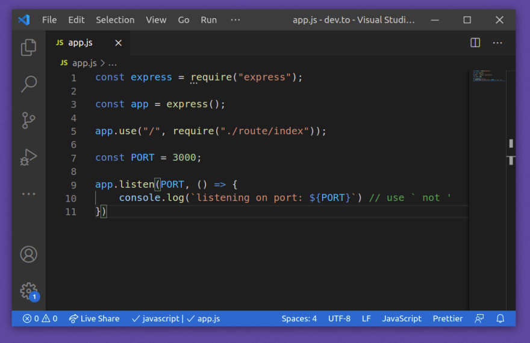The width and height of the screenshot is (530, 343).
Task: Open the Edit menu
Action: click(x=76, y=20)
